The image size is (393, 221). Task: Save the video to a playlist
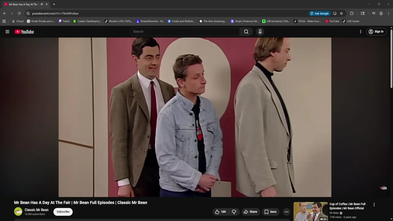click(270, 212)
